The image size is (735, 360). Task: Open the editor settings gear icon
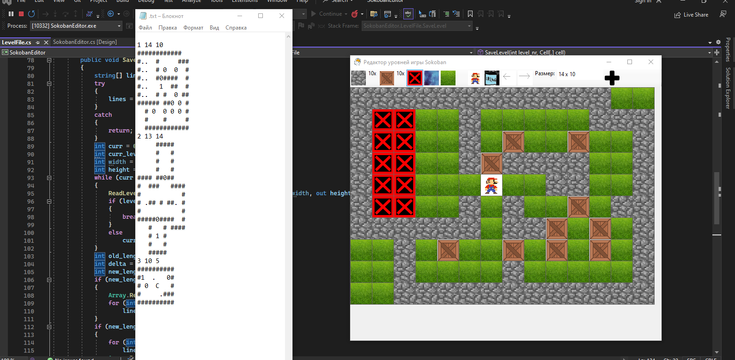click(x=718, y=42)
